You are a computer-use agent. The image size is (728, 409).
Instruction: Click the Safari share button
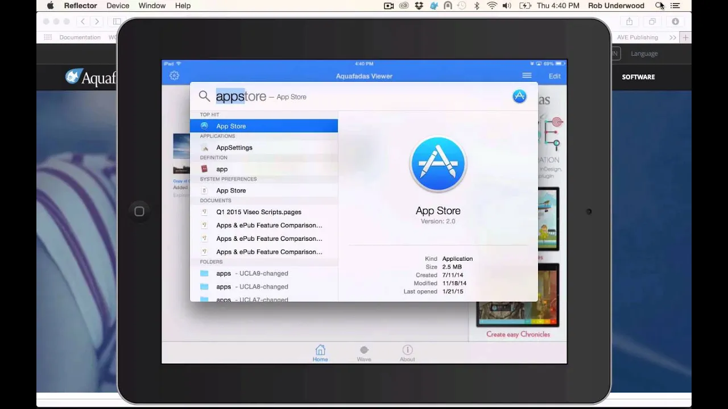tap(630, 22)
